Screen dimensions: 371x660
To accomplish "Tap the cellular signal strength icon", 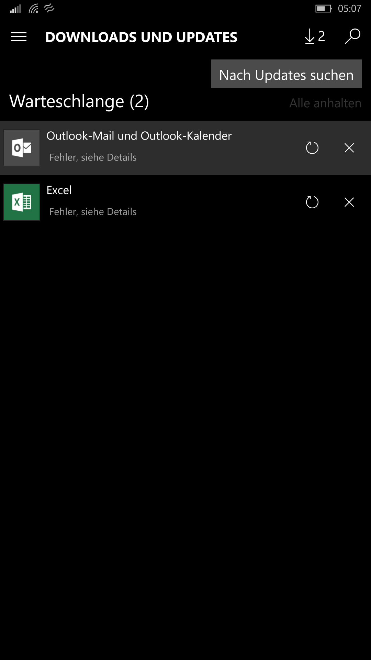I will point(15,9).
